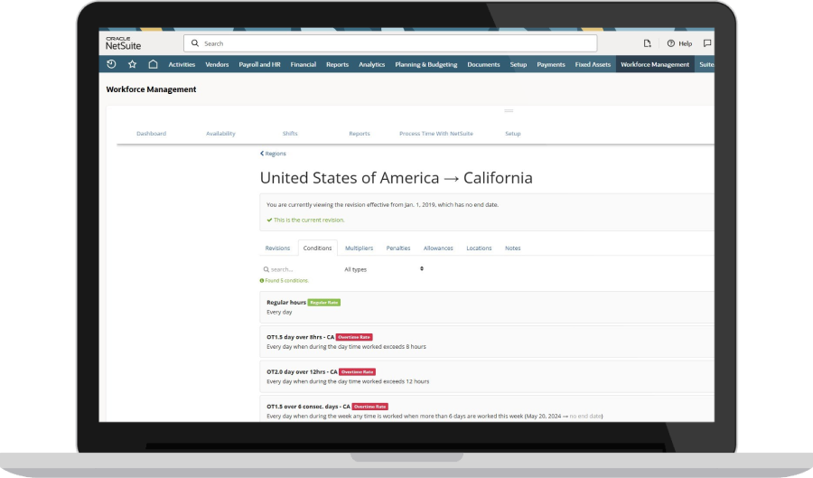Select the Revisions tab

277,248
